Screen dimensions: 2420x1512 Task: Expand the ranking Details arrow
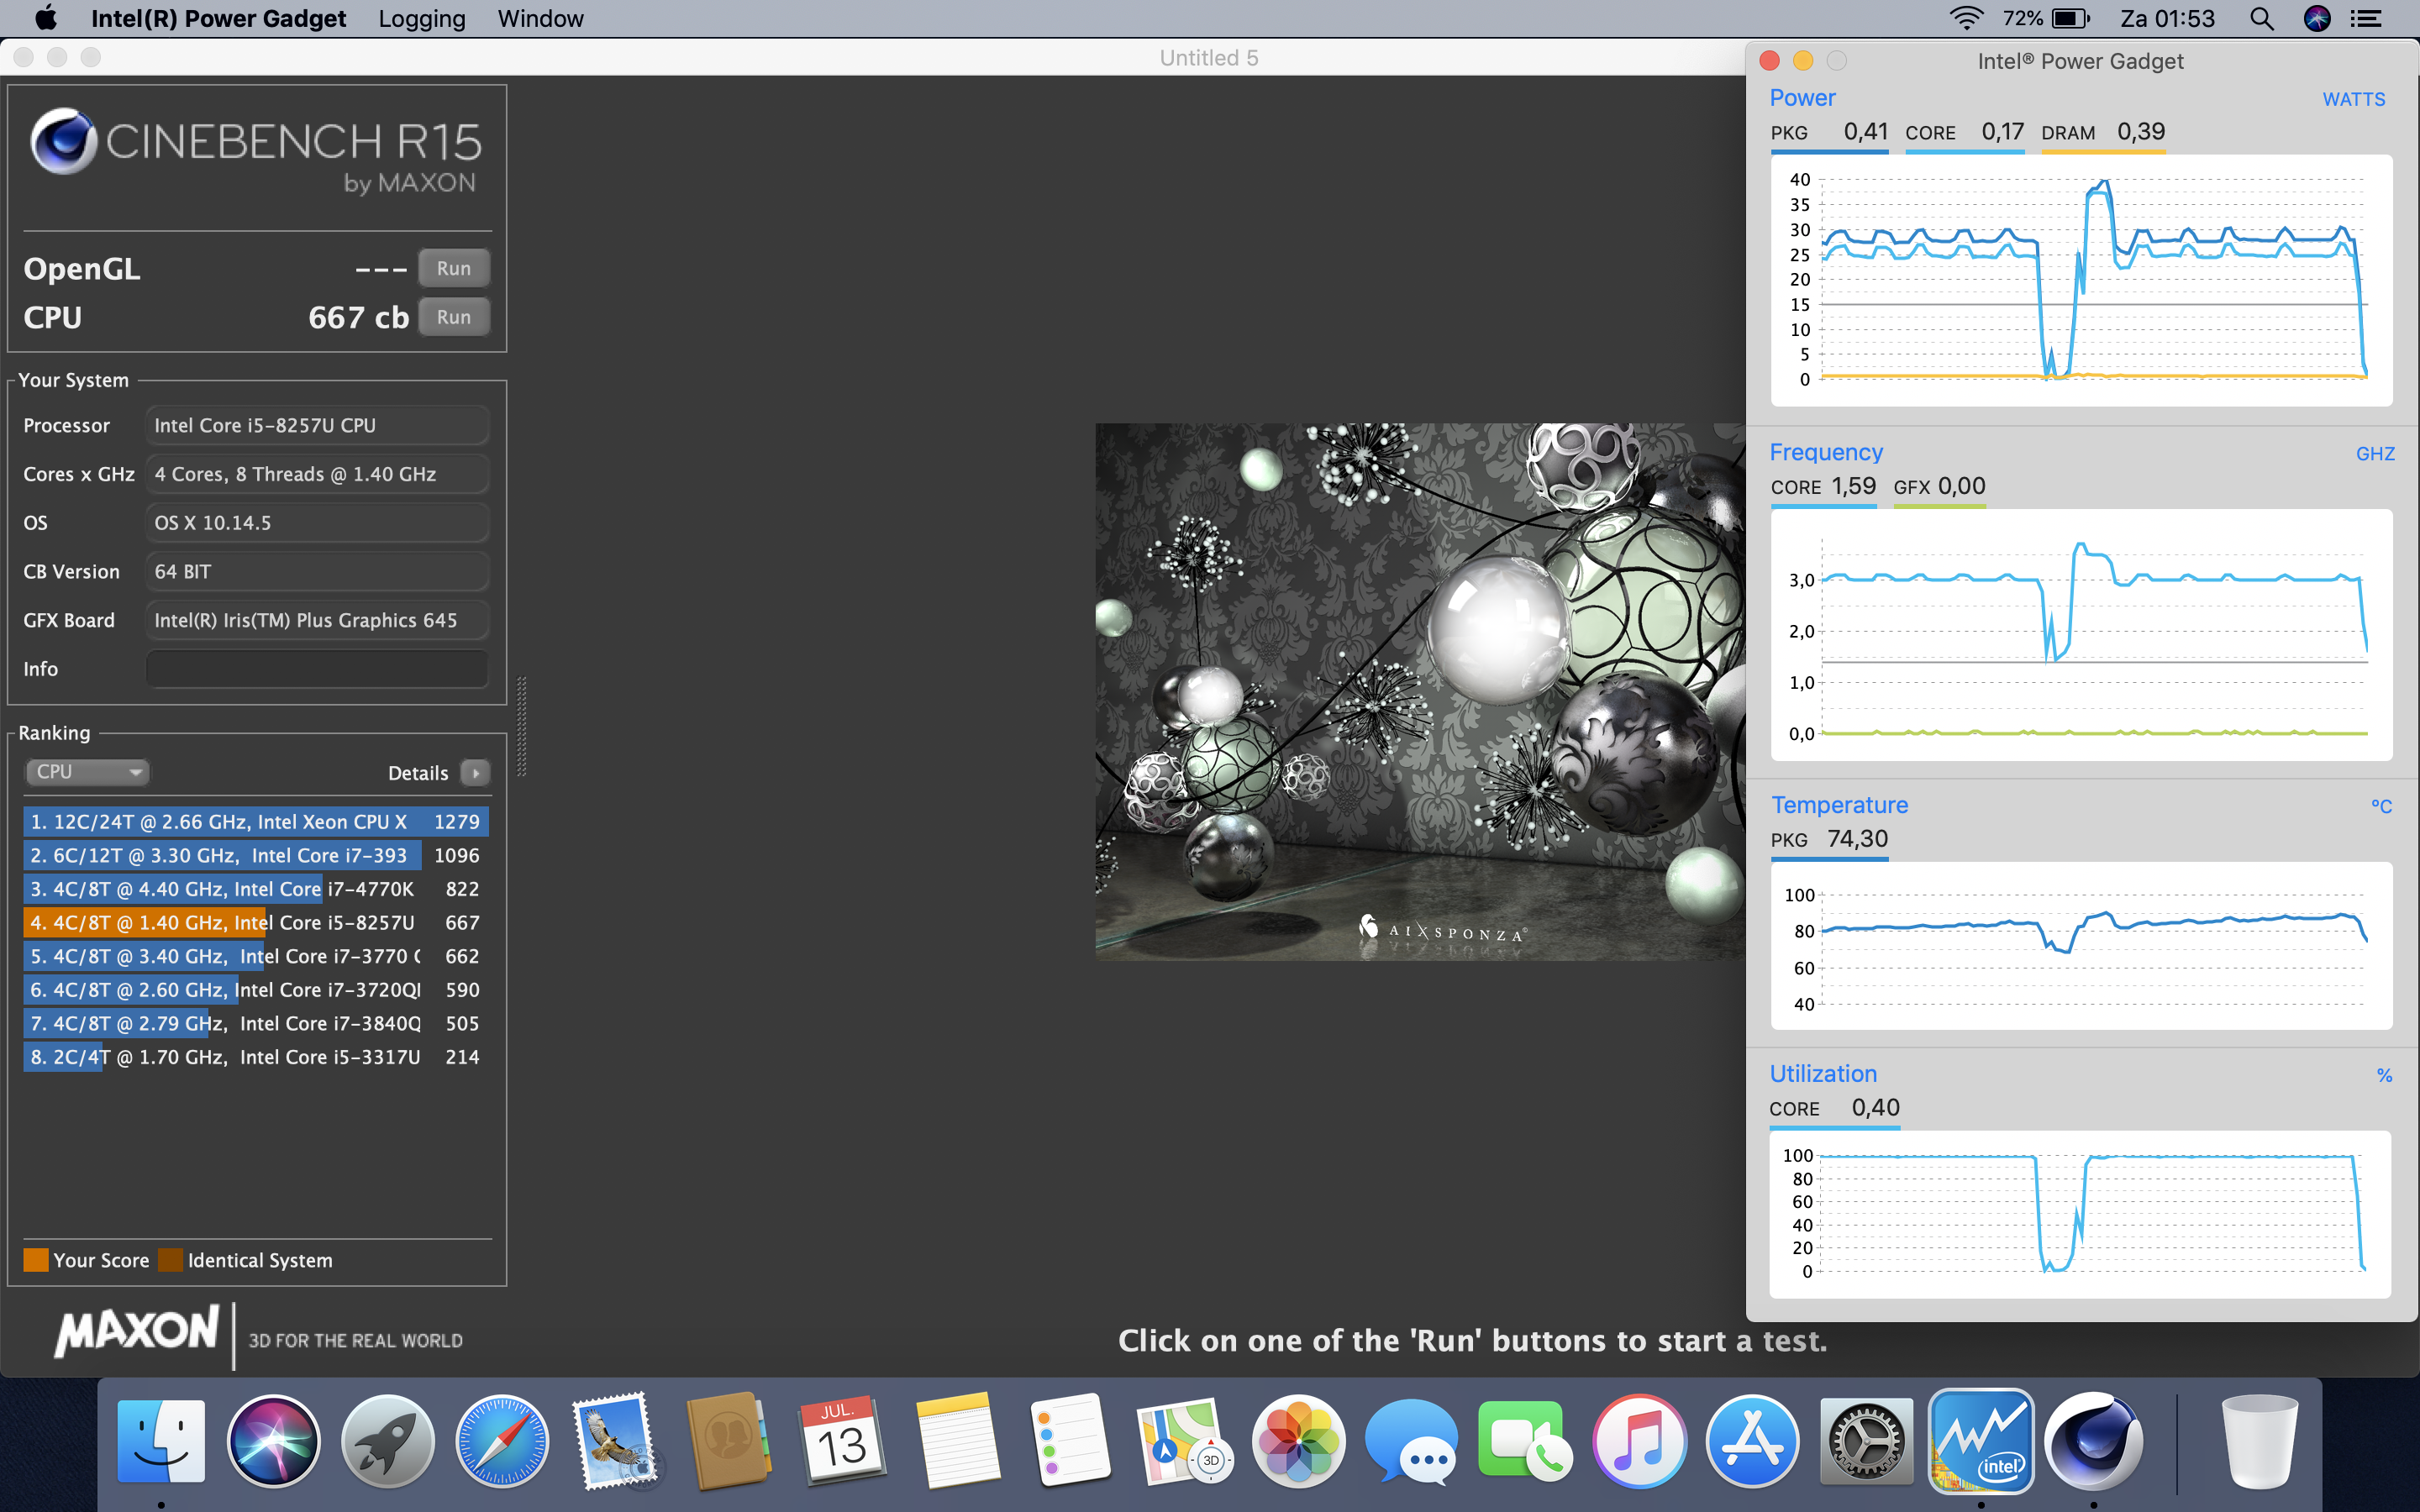[x=475, y=773]
